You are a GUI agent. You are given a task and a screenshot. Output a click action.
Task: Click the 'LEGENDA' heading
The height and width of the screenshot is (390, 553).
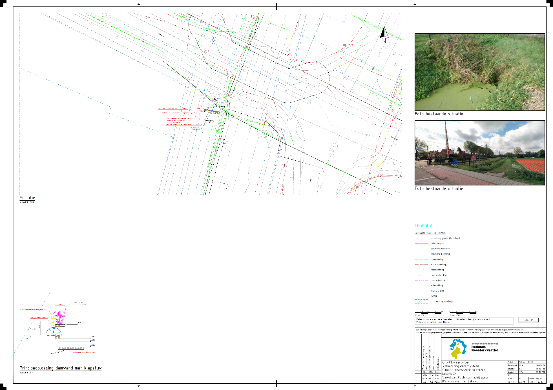(423, 226)
